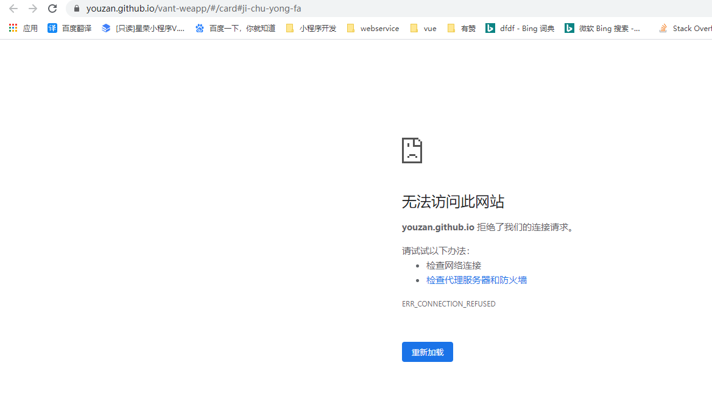Click the 请试试以下办法 text
The height and width of the screenshot is (393, 712).
click(436, 251)
